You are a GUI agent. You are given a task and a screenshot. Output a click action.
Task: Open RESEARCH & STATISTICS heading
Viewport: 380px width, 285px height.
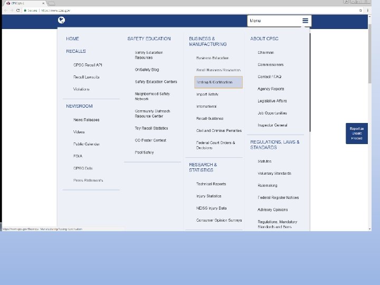203,167
